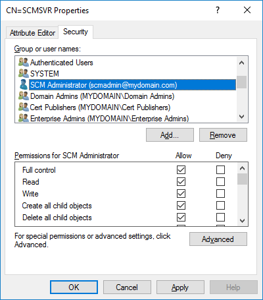Uncheck Allow for Full control
This screenshot has width=263, height=300.
[181, 169]
